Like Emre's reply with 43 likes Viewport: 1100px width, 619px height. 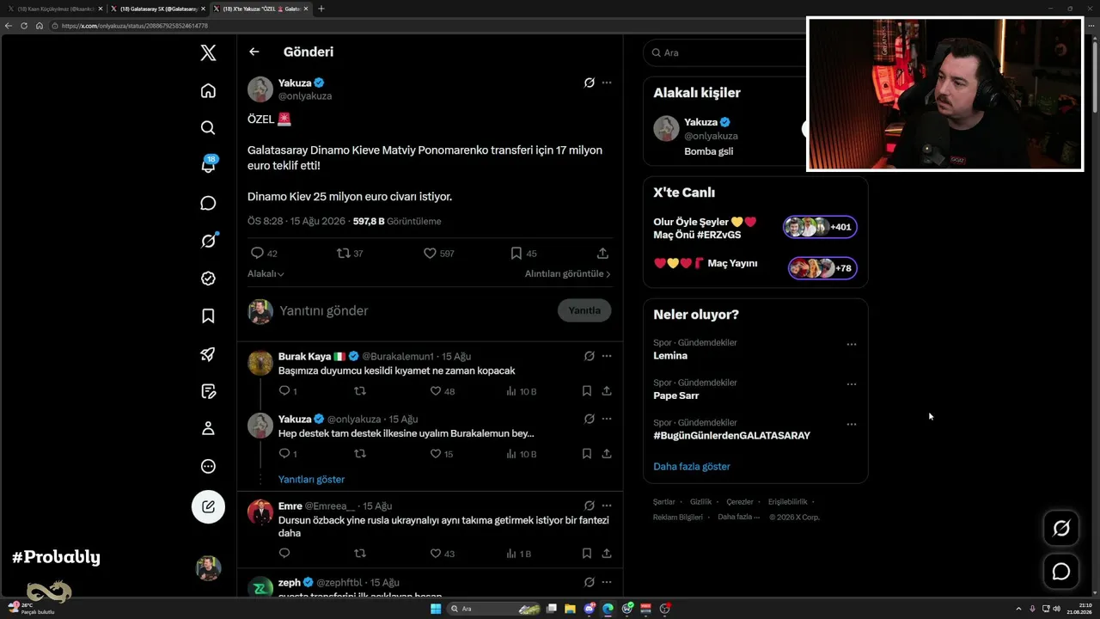click(443, 554)
